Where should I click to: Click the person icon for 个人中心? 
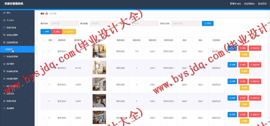tap(4, 20)
